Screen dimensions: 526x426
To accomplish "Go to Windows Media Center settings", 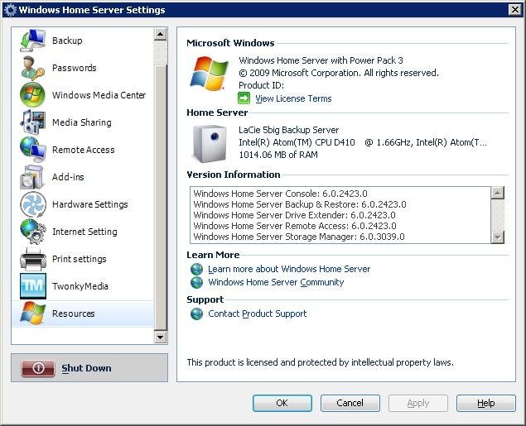I will click(x=83, y=95).
